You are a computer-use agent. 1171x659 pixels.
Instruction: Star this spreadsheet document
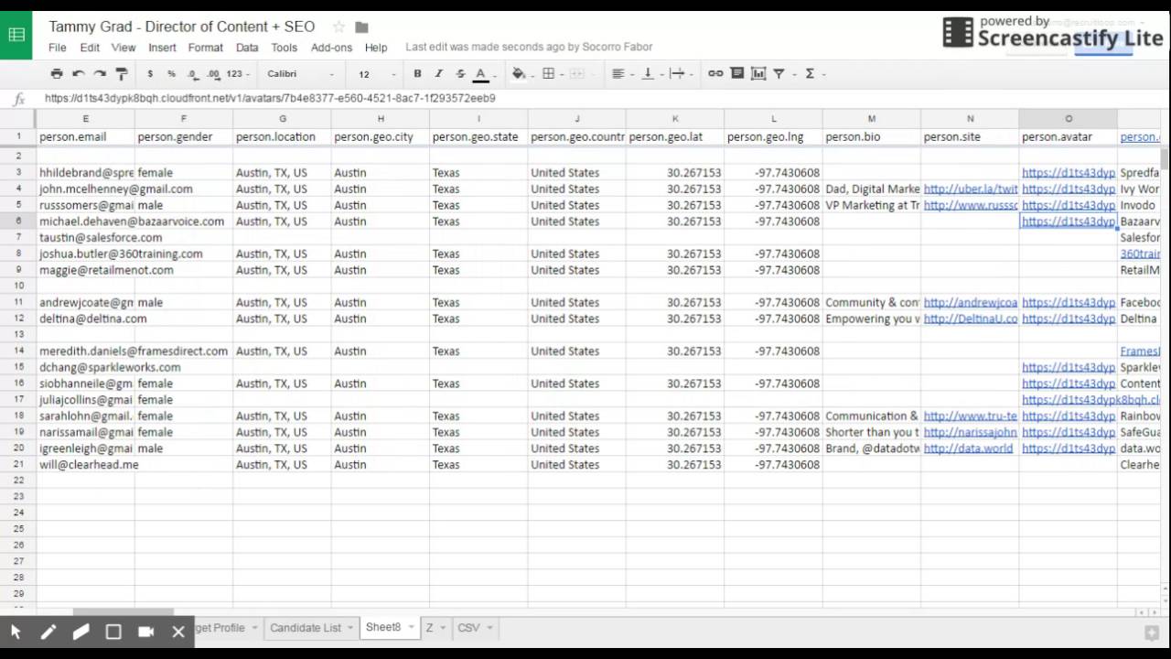click(338, 27)
